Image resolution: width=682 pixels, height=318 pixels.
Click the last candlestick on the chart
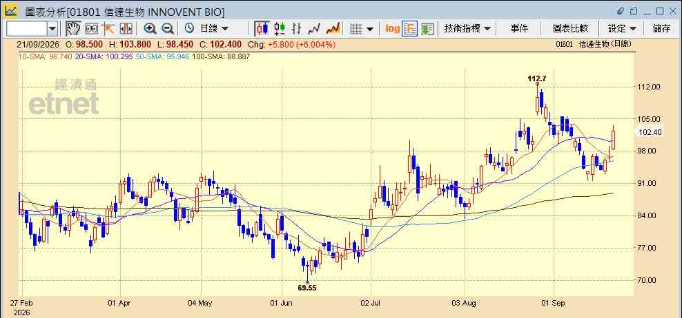tap(613, 139)
